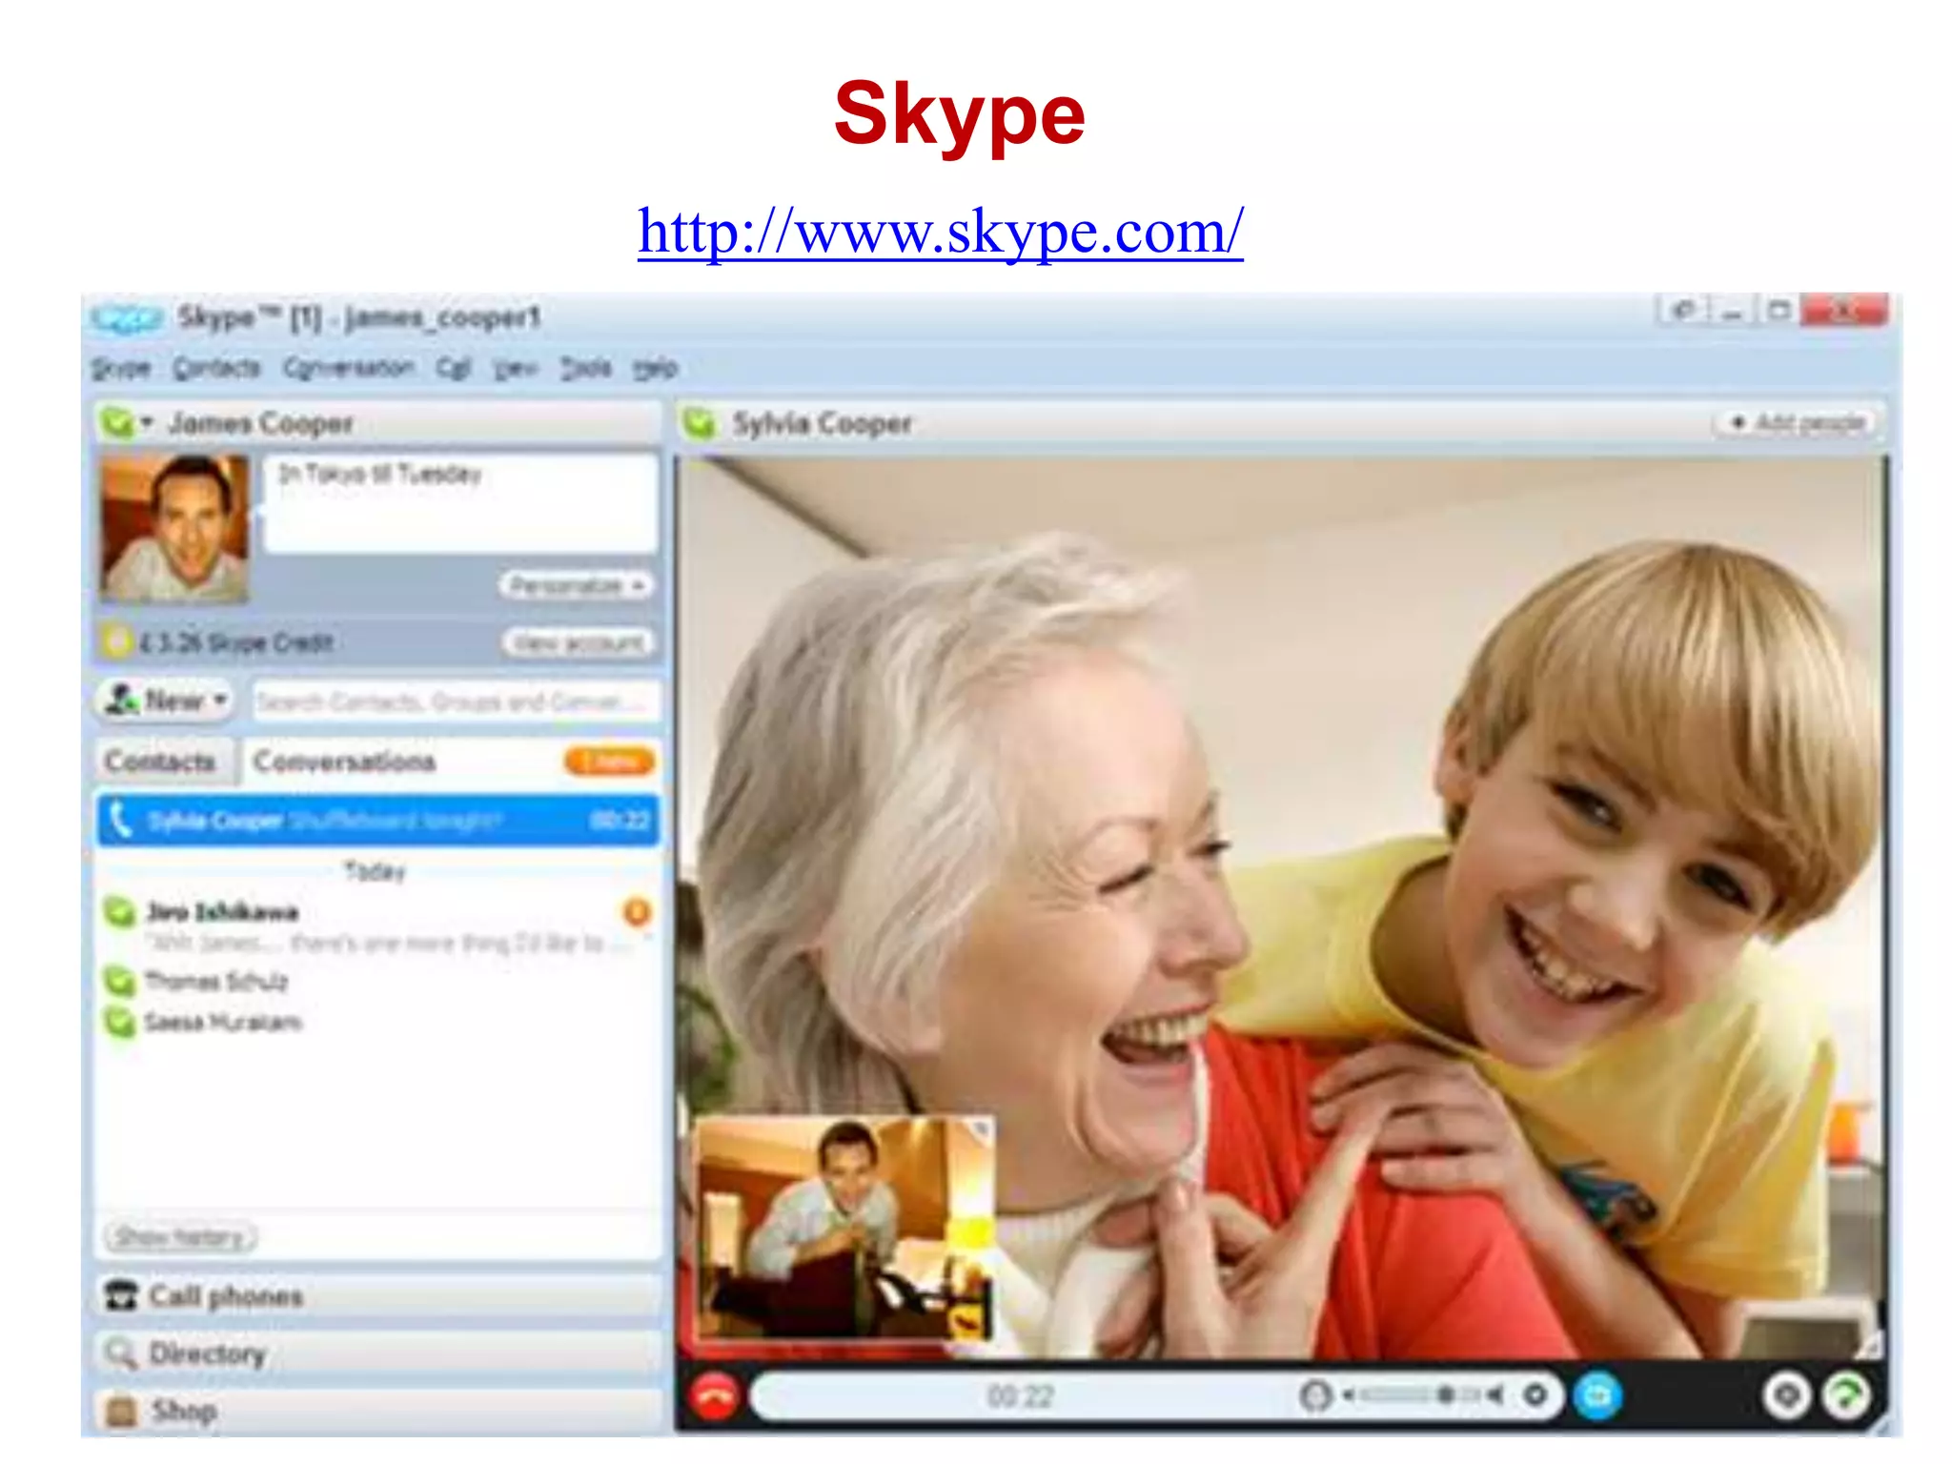Open the Conversation menu

(349, 368)
